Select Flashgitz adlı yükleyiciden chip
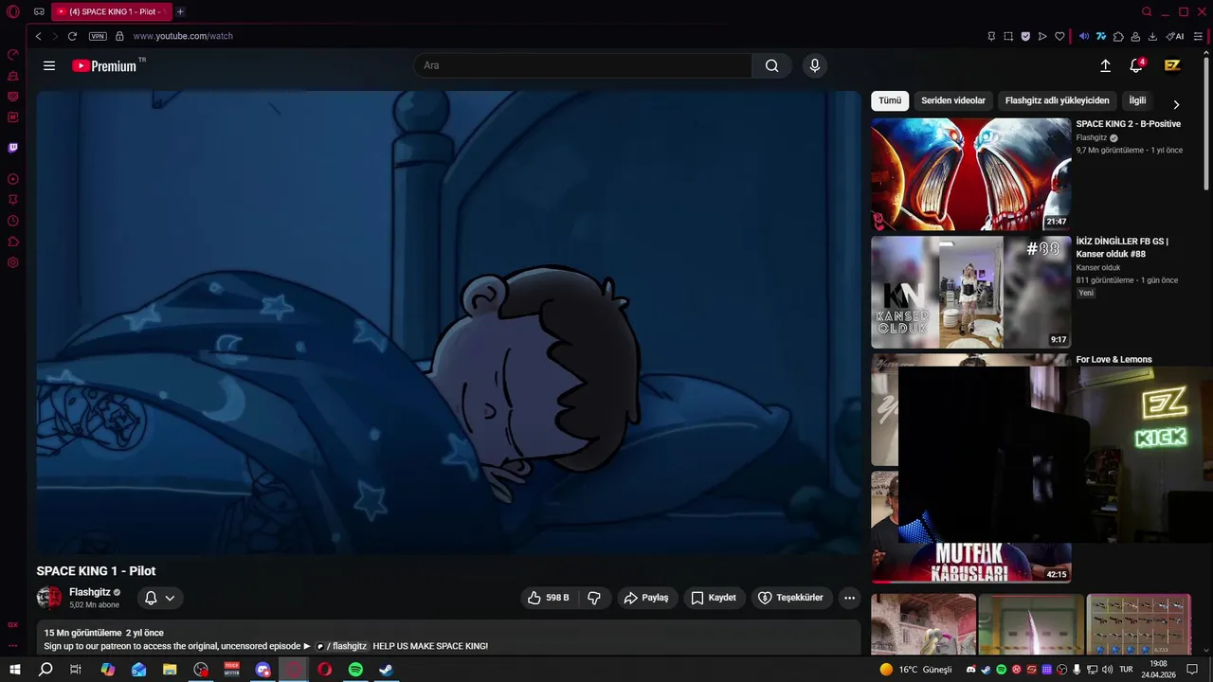The image size is (1213, 682). pos(1057,100)
